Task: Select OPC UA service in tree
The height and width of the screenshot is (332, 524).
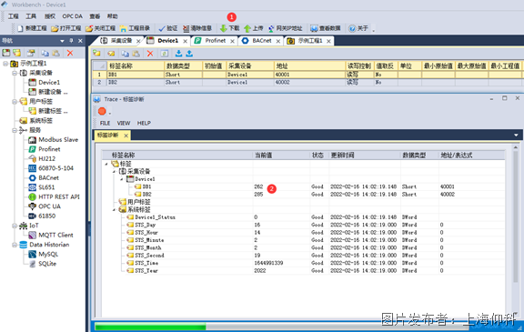Action: (49, 206)
